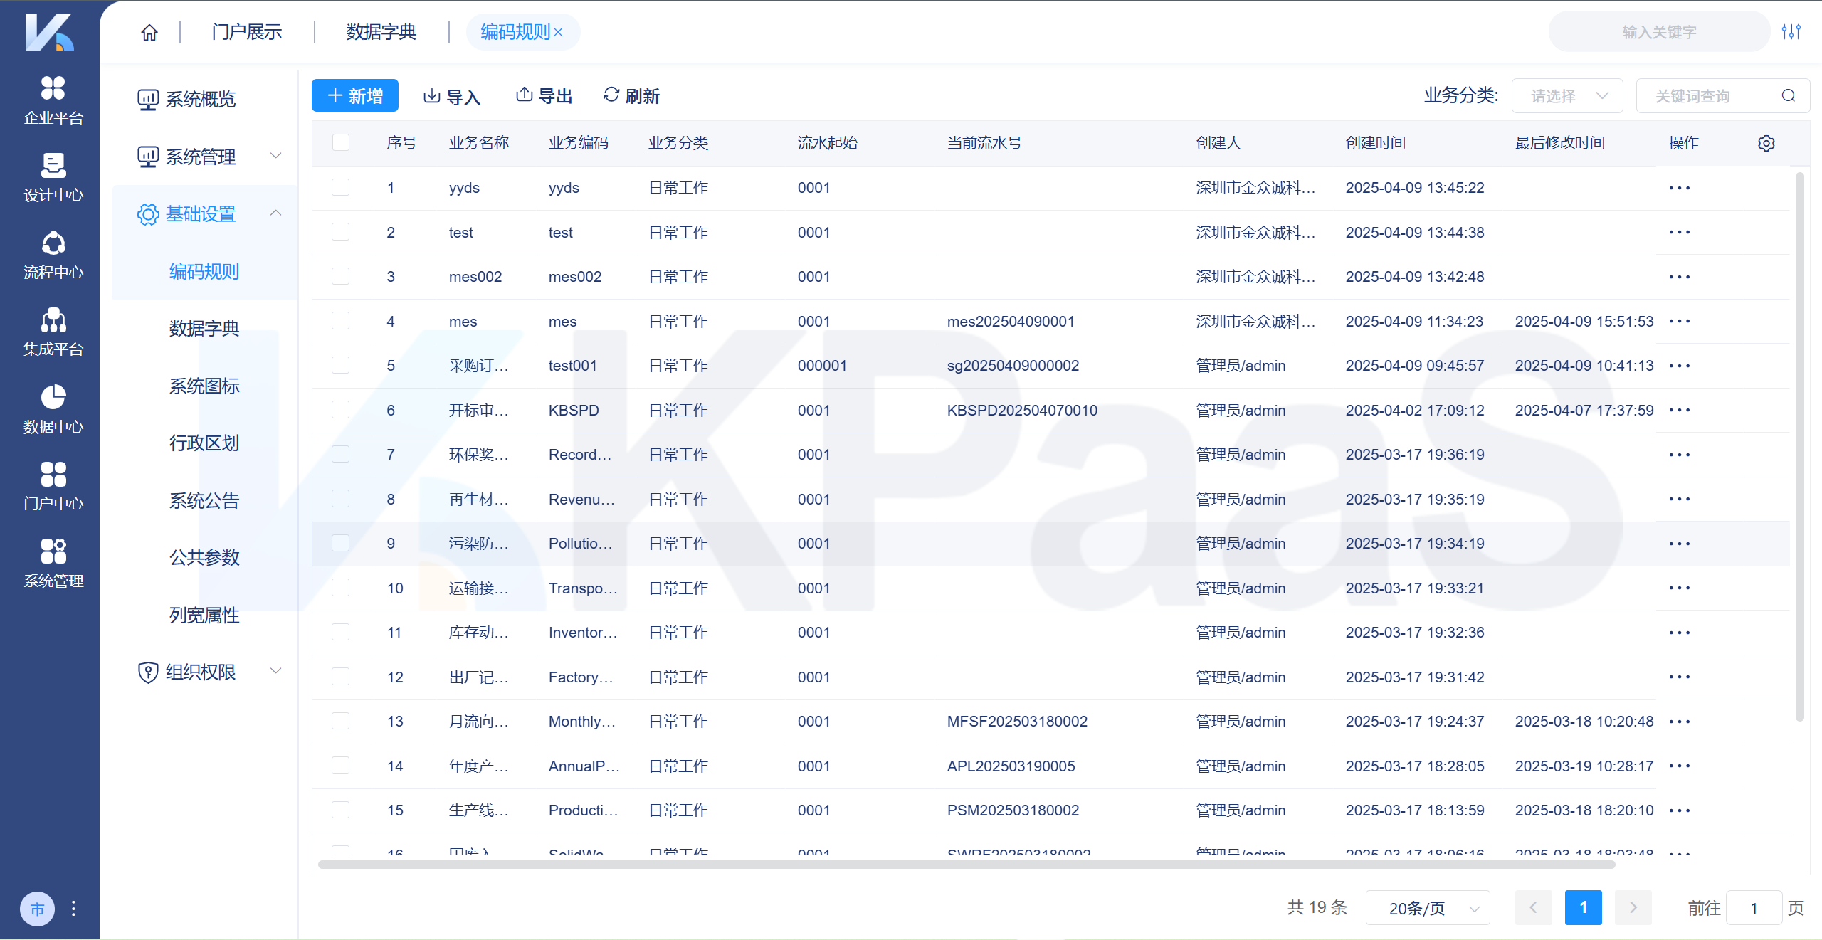Screen dimensions: 1822x940
Task: Click the 刷新 button
Action: coord(631,96)
